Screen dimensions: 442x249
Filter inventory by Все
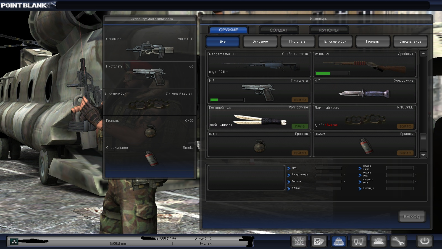223,41
